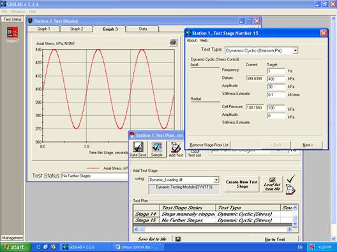Click the Next button
The image size is (337, 252).
[x=308, y=145]
